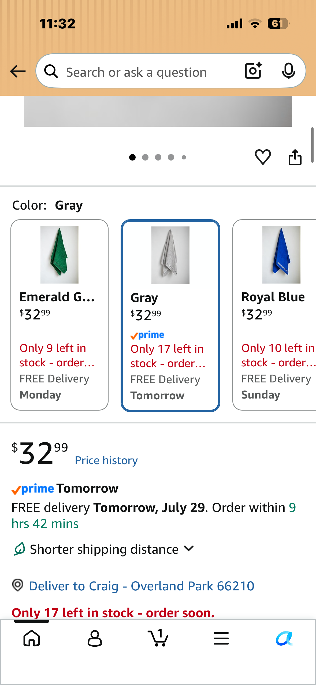Open the Rufus AI assistant icon
The image size is (316, 685).
coord(284,638)
